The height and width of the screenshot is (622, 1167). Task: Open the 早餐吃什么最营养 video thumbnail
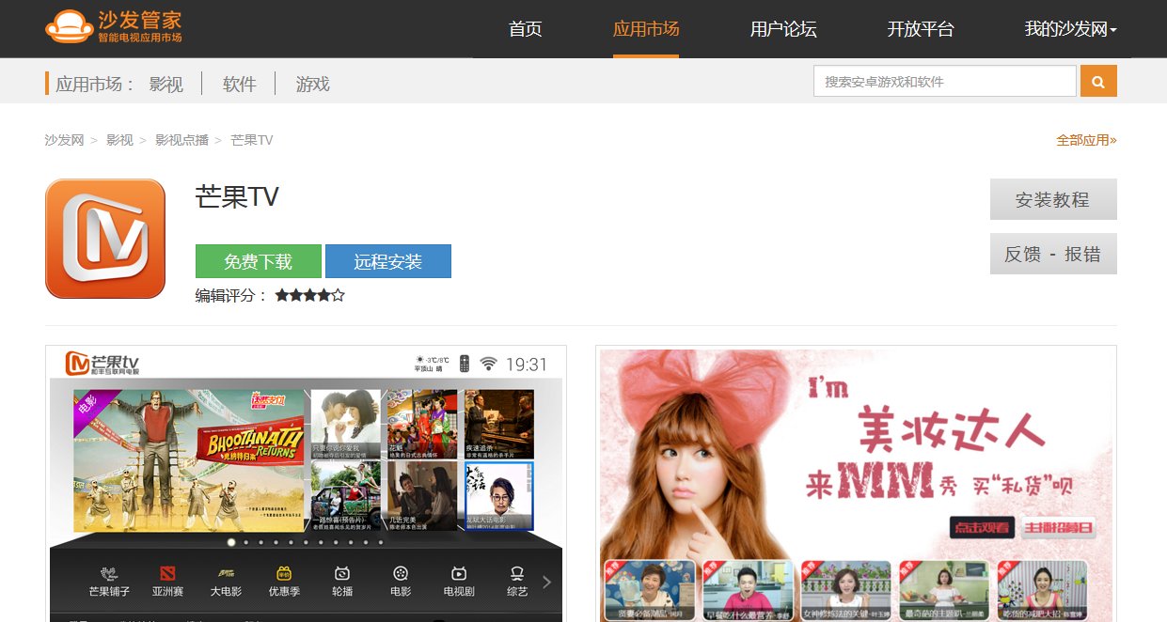pyautogui.click(x=748, y=590)
